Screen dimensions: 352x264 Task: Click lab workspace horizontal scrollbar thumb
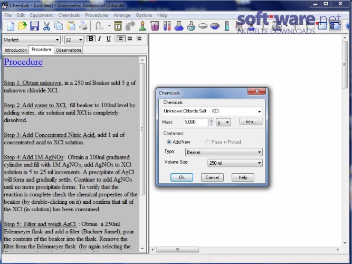[177, 249]
